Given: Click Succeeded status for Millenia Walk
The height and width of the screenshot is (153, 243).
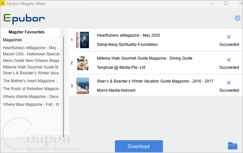Looking at the screenshot, I should pyautogui.click(x=229, y=67).
